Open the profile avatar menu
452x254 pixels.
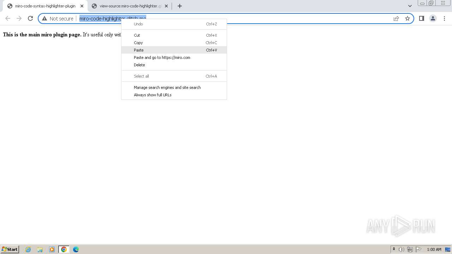[x=433, y=18]
